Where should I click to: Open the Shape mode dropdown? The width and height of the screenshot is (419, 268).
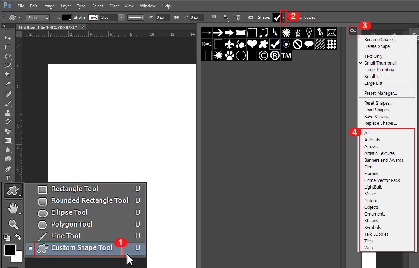pyautogui.click(x=37, y=17)
